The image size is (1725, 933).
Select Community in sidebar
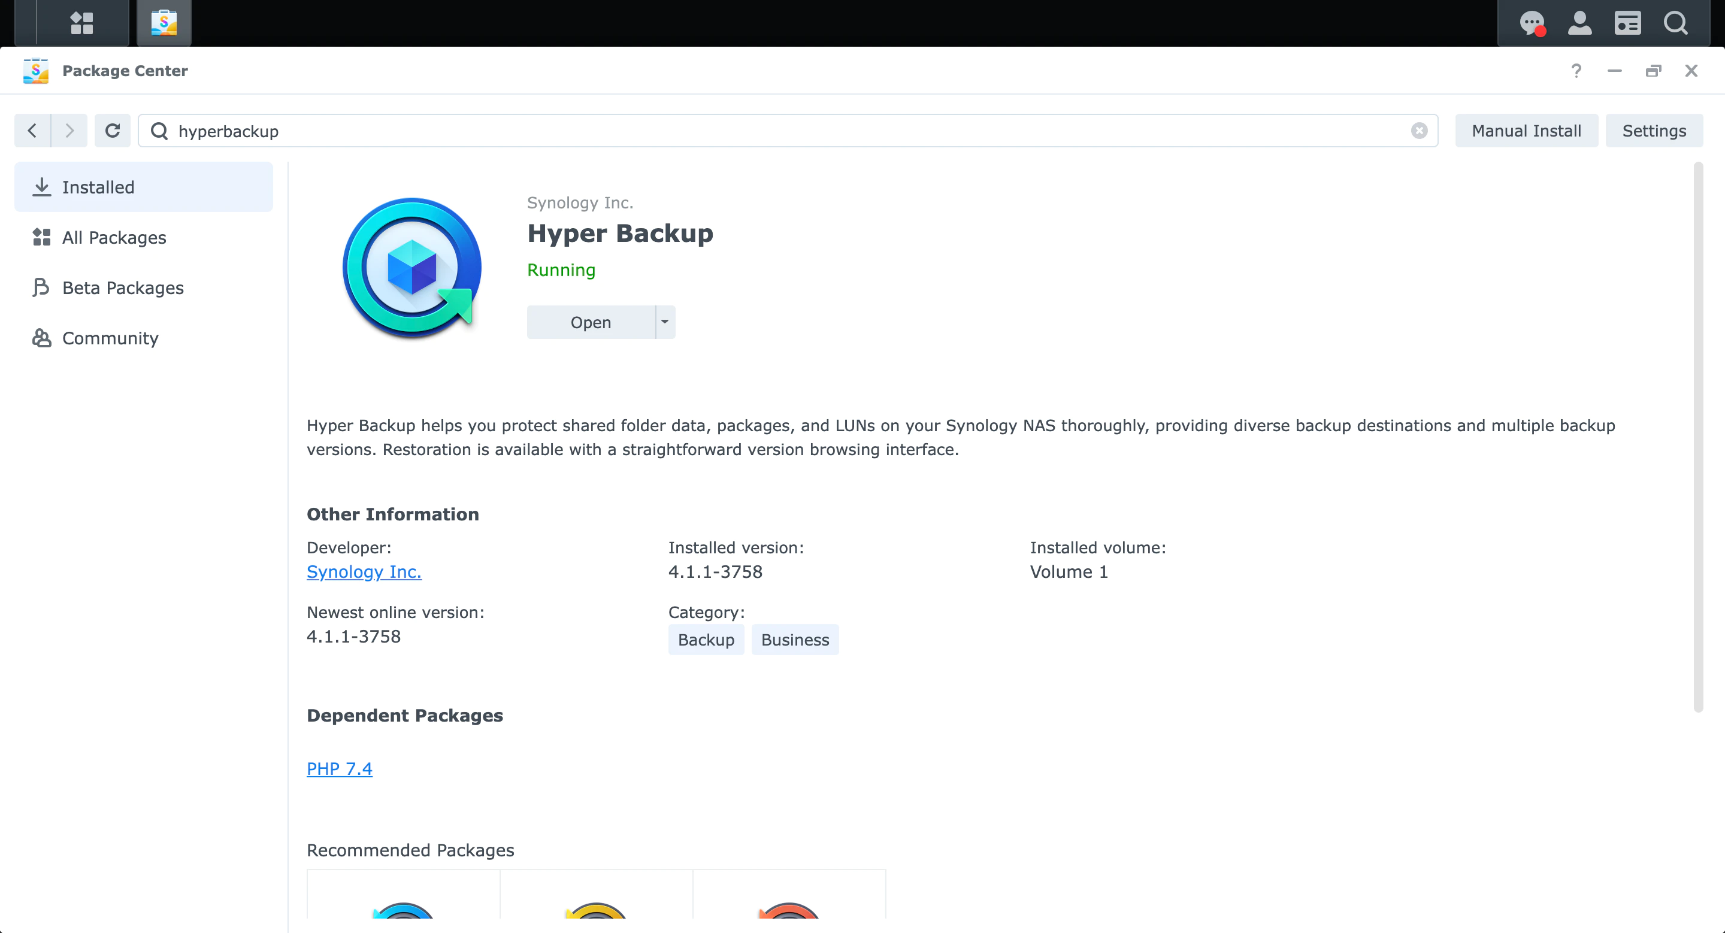click(x=143, y=338)
